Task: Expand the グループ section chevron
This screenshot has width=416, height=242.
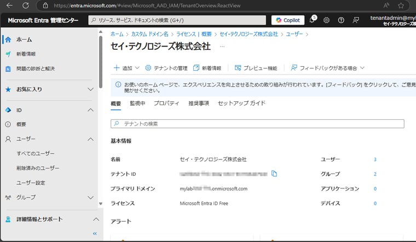Action: (x=90, y=198)
